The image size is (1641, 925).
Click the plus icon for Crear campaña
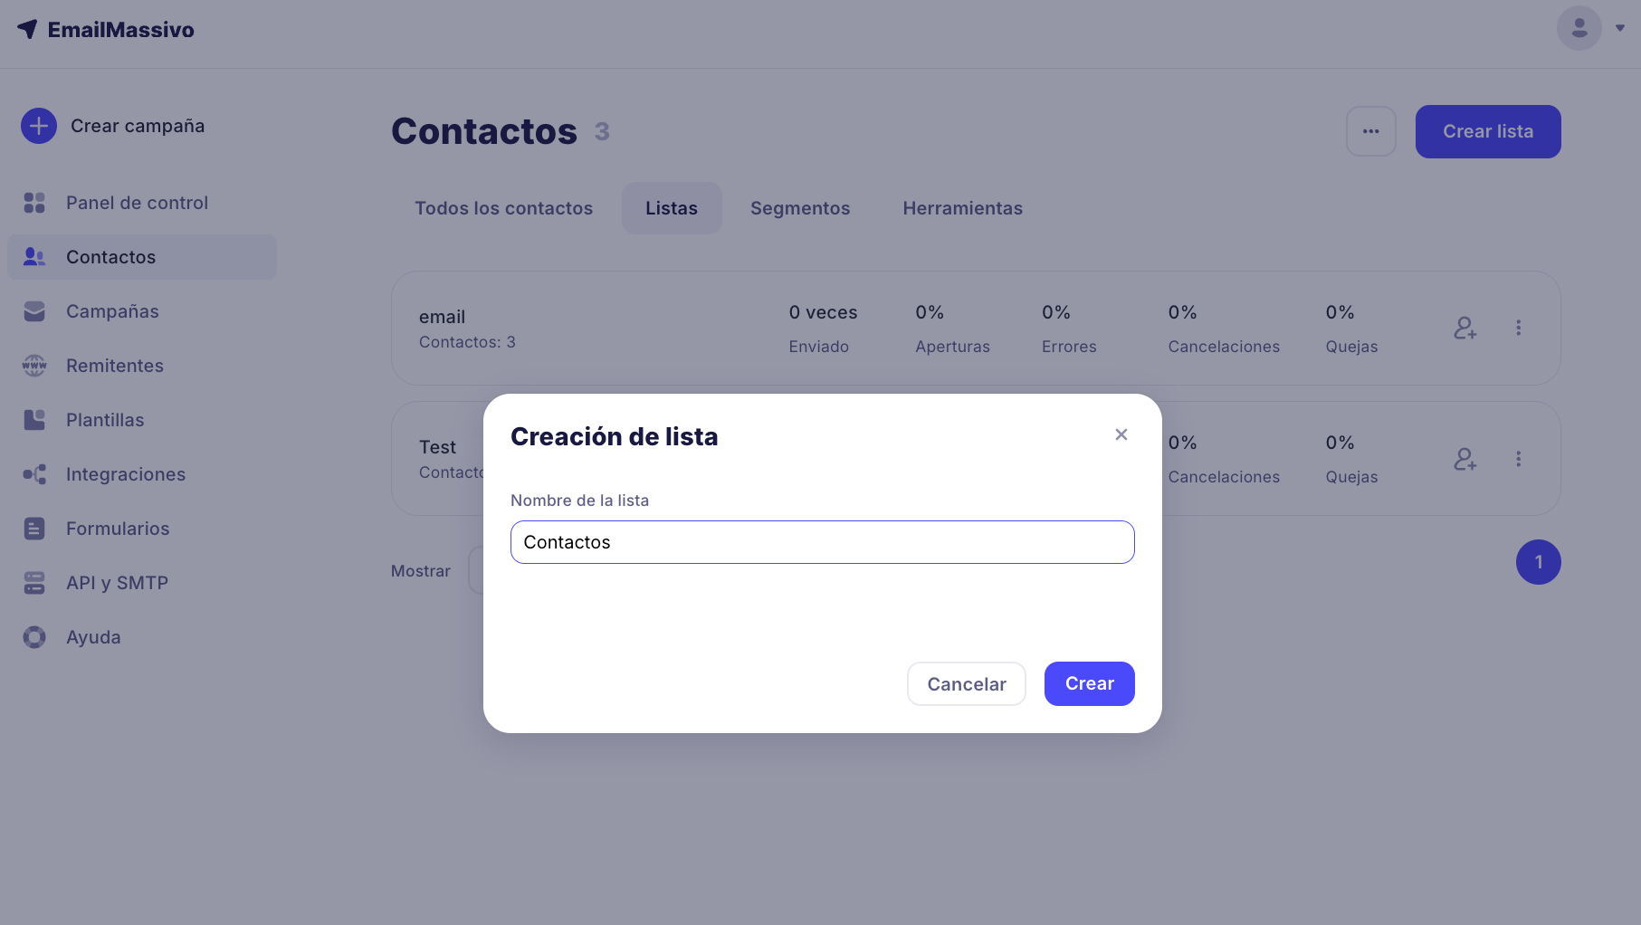[x=39, y=126]
